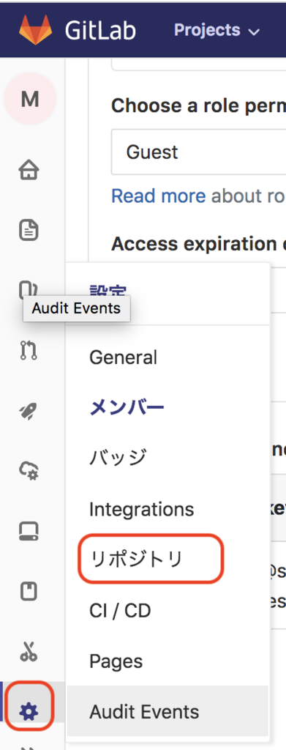Select the Audit Events menu item
This screenshot has width=286, height=750.
coord(168,712)
